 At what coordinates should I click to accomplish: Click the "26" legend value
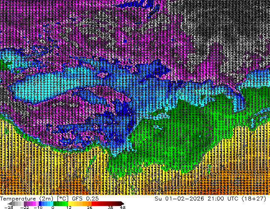coord(89,207)
